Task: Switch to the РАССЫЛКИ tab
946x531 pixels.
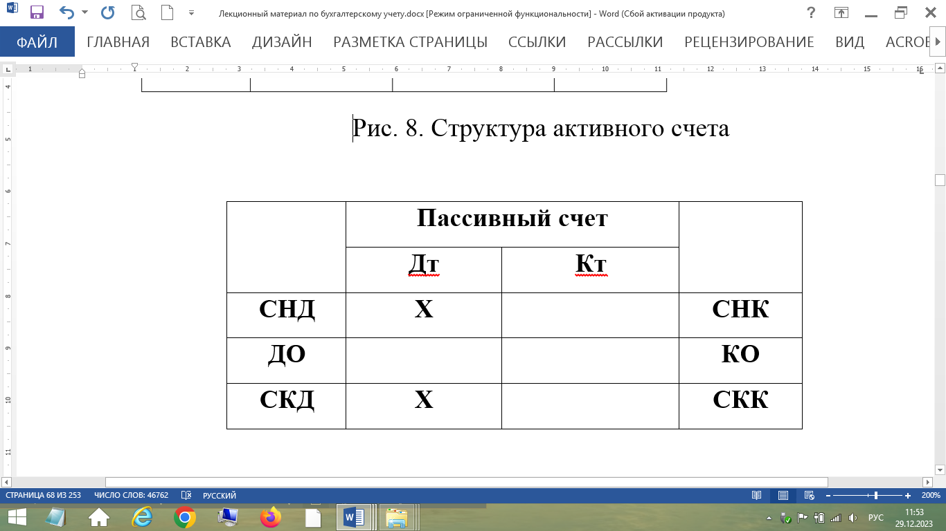Action: pos(625,42)
